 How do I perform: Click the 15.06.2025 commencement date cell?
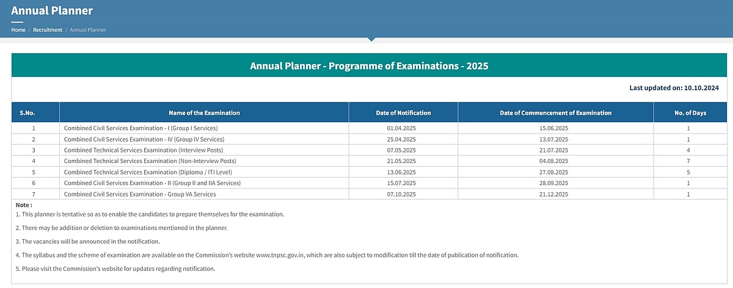pyautogui.click(x=553, y=128)
